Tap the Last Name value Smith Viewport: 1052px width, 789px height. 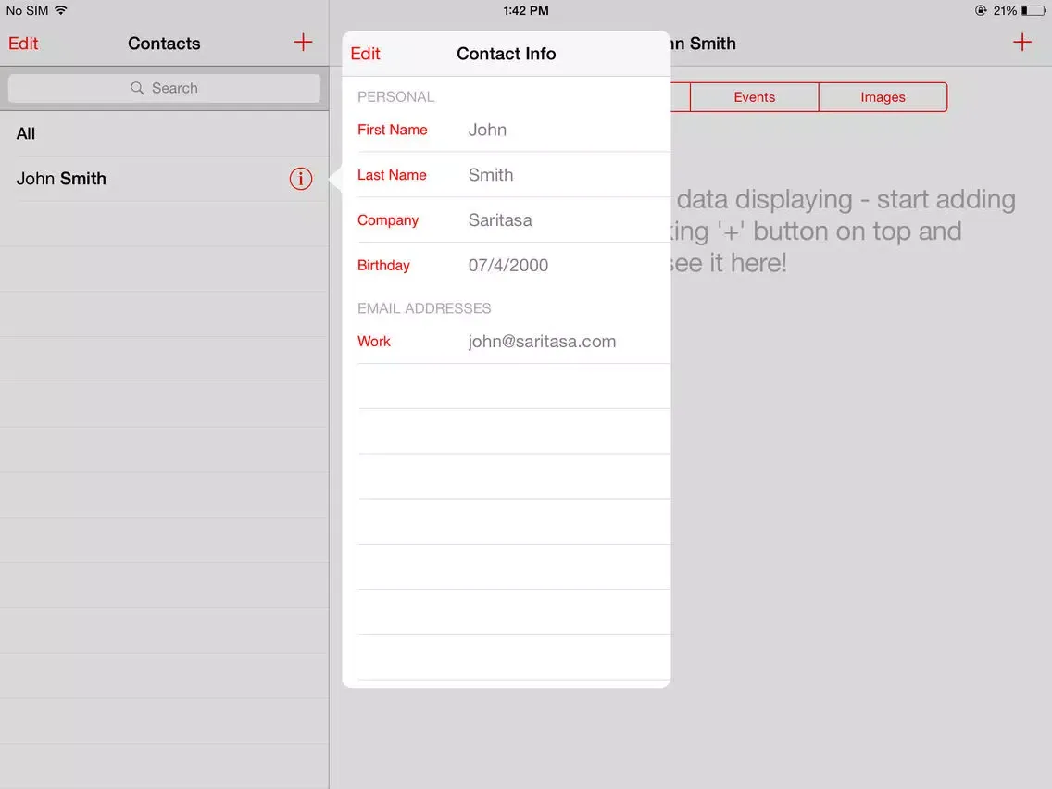491,175
